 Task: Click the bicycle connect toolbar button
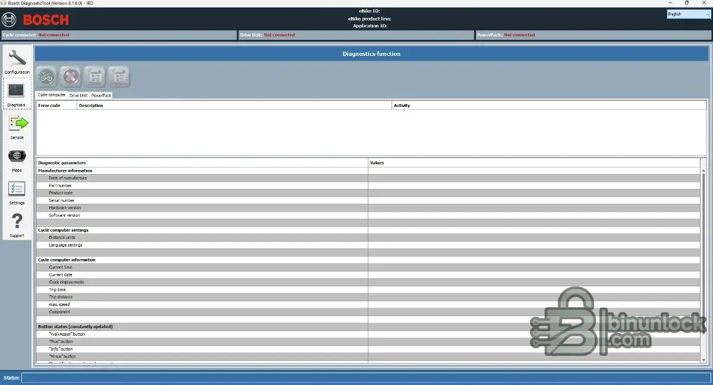48,77
